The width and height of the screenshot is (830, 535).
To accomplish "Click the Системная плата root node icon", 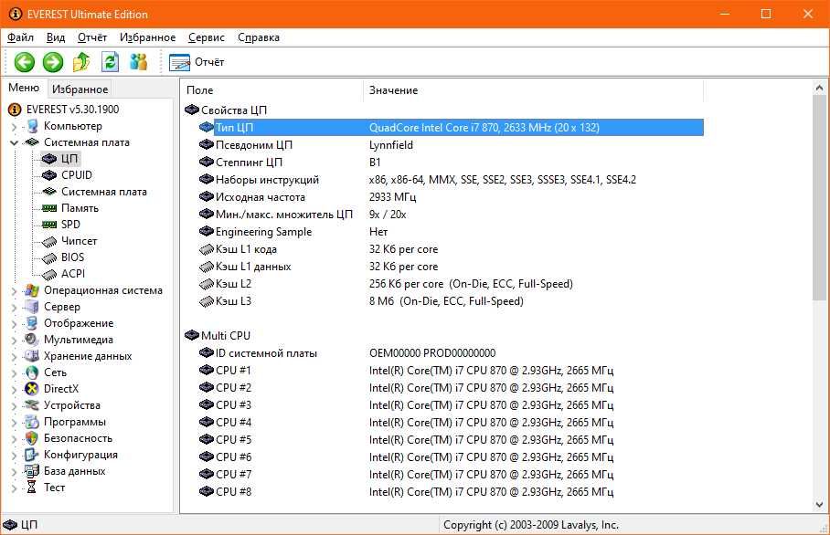I will [x=32, y=142].
